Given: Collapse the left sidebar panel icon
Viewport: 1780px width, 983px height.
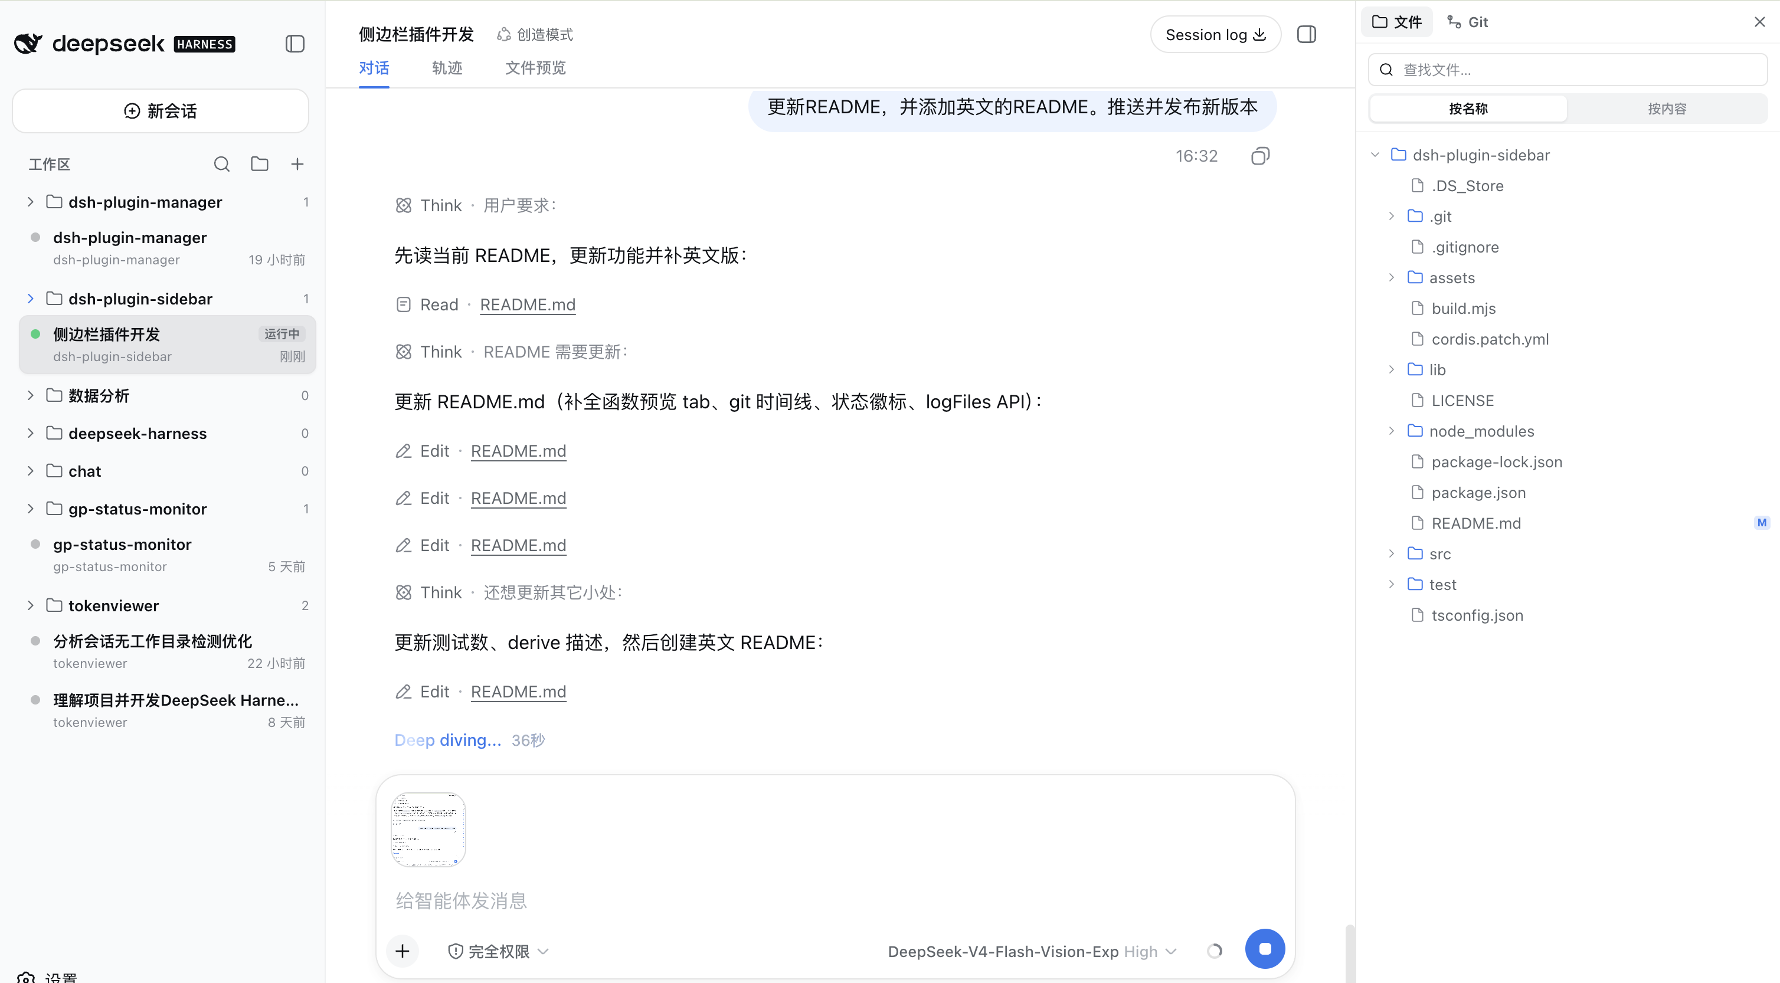Looking at the screenshot, I should pyautogui.click(x=295, y=44).
